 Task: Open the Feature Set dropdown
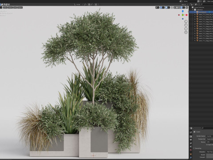tap(209, 139)
